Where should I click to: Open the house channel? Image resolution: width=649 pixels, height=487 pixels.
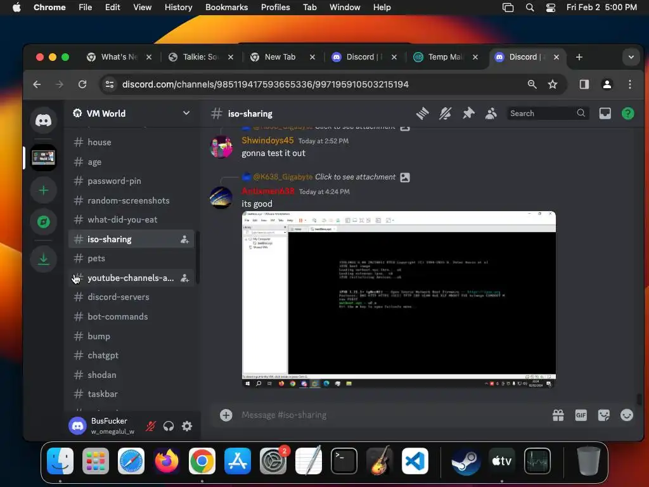click(131, 142)
